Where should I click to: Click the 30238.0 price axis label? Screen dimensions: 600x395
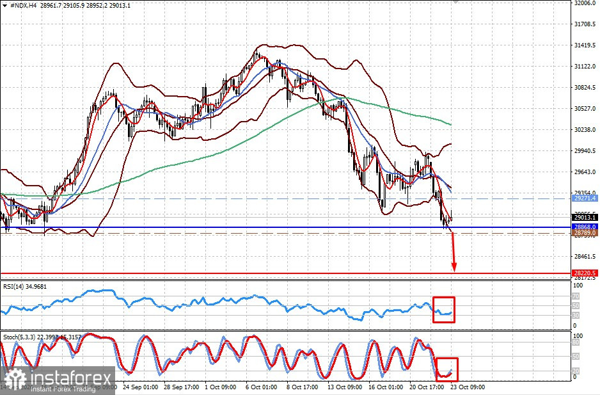tap(585, 130)
